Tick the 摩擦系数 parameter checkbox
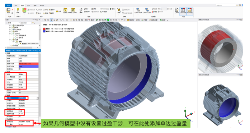Screen dimensions: 250x133 [x=8, y=77]
